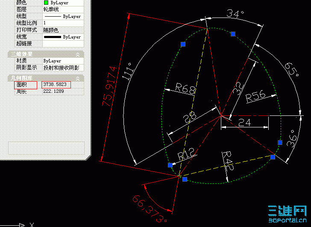Click the 阴影显示 property label
This screenshot has height=227, width=311.
(26, 68)
